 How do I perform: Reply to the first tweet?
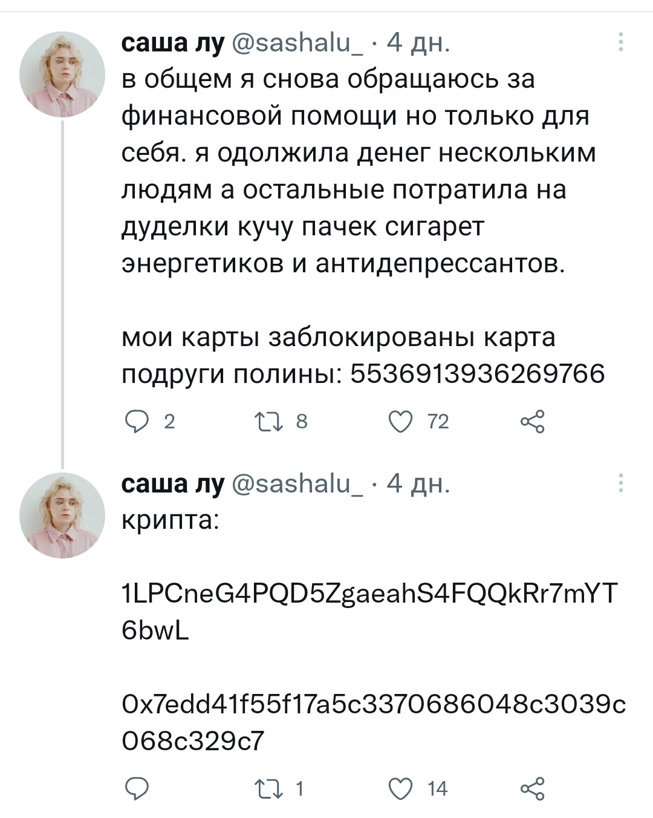[x=135, y=421]
